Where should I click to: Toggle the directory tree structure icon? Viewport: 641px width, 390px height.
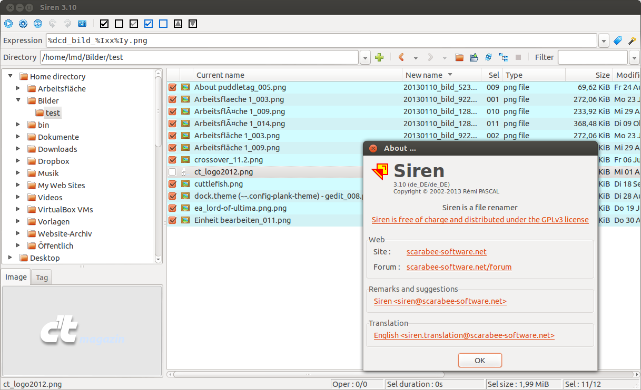(504, 57)
